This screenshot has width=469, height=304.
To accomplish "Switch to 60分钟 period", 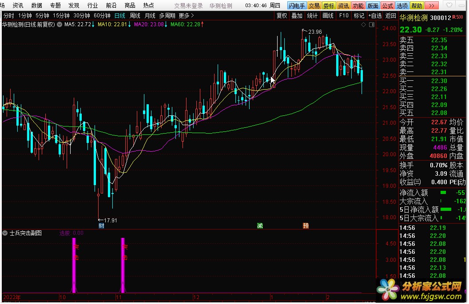I will click(x=102, y=16).
